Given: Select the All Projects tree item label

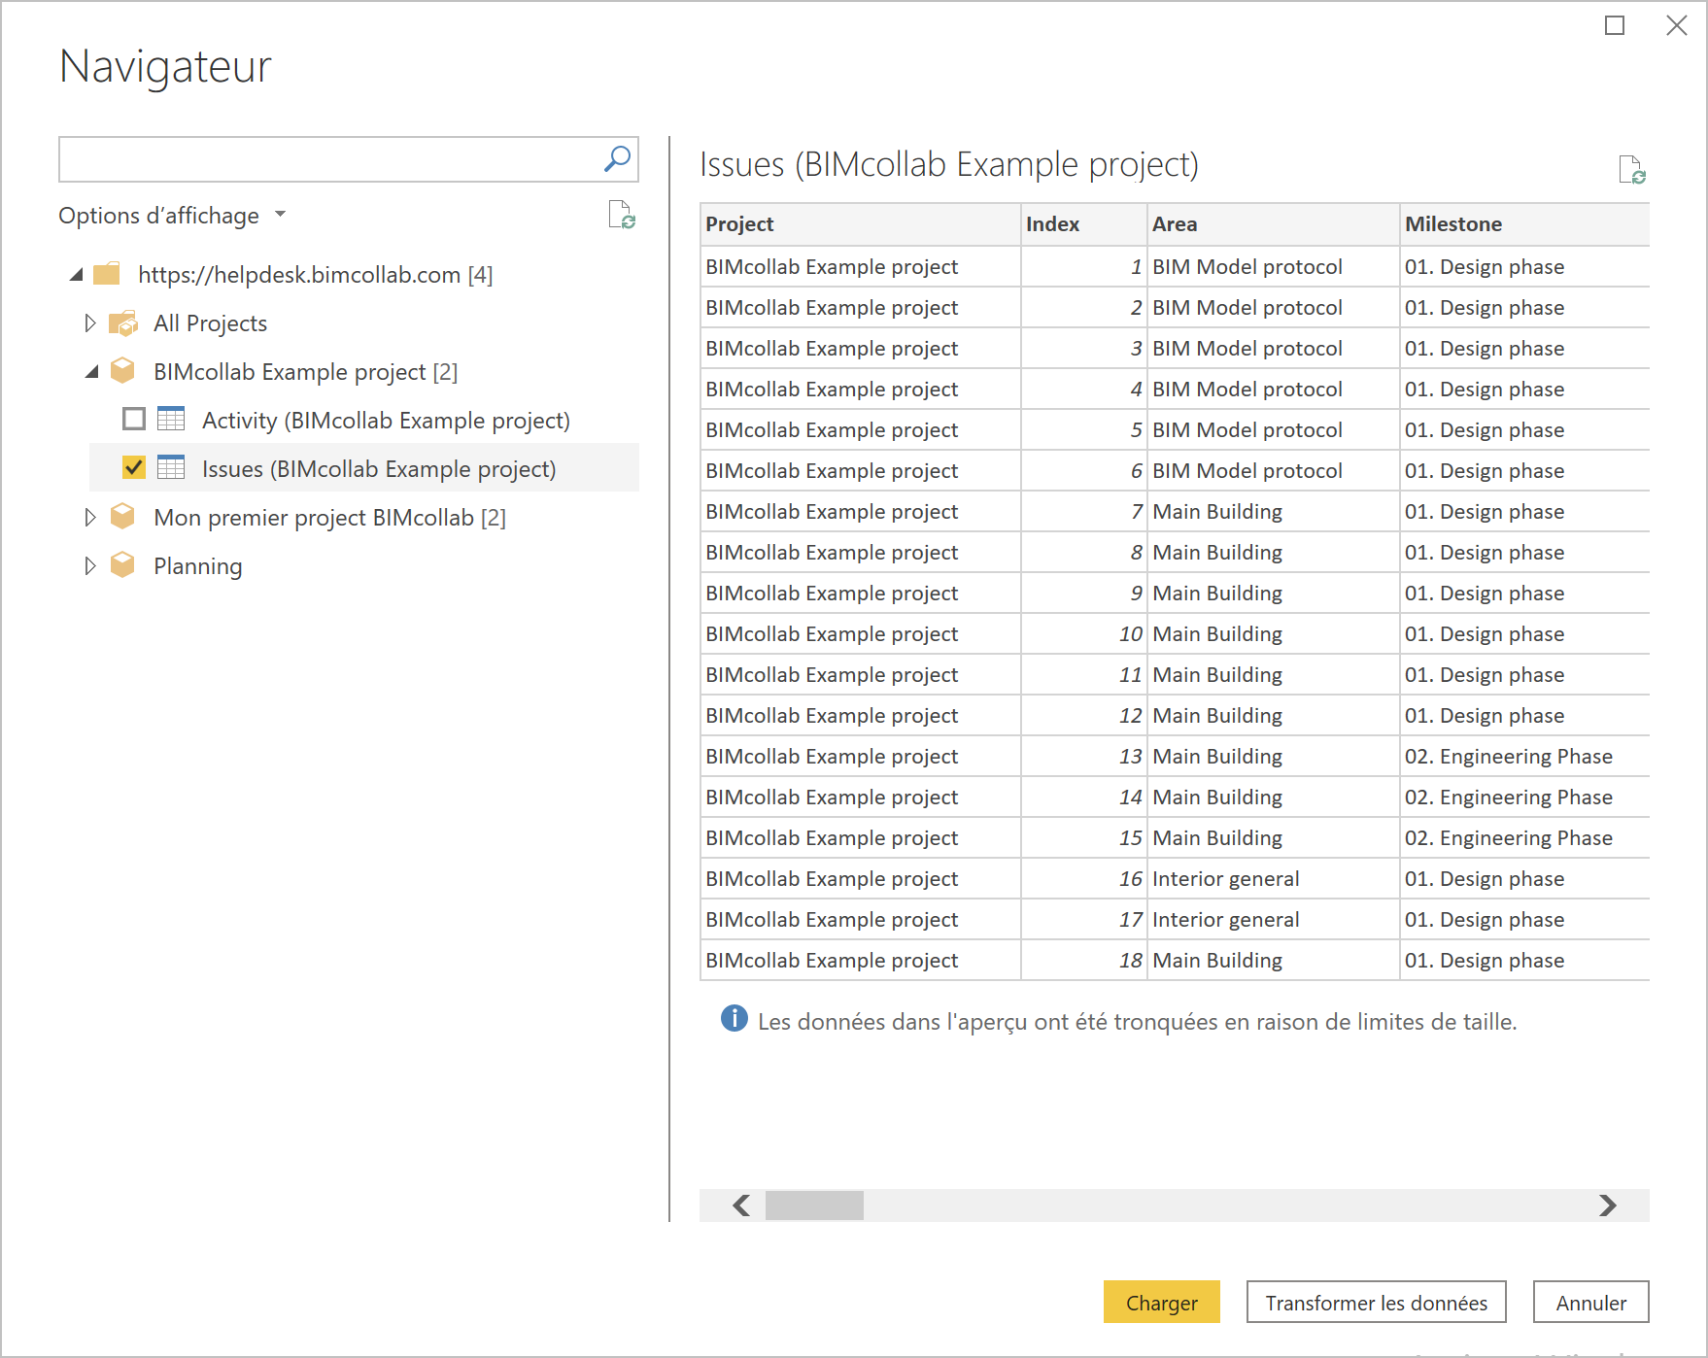Looking at the screenshot, I should [x=210, y=323].
